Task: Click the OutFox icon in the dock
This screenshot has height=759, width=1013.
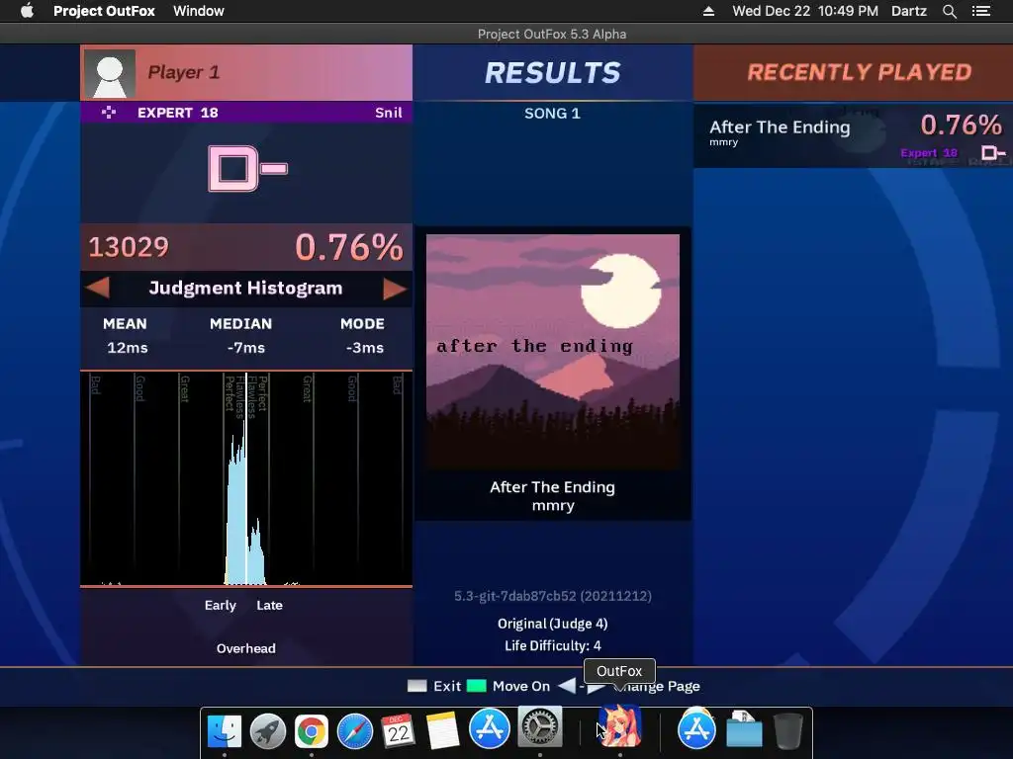Action: [619, 724]
